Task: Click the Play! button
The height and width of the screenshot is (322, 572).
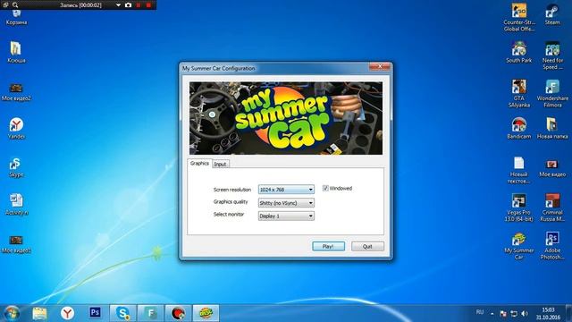Action: [328, 247]
